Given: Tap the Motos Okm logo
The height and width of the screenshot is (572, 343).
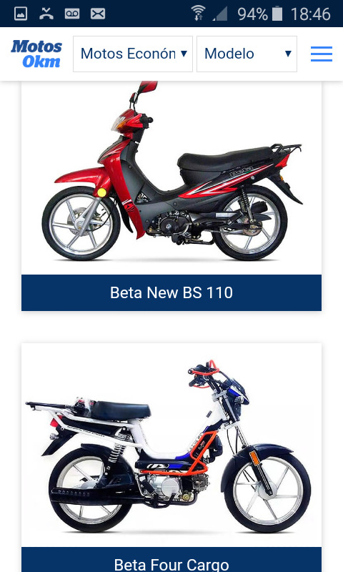Looking at the screenshot, I should pyautogui.click(x=36, y=54).
